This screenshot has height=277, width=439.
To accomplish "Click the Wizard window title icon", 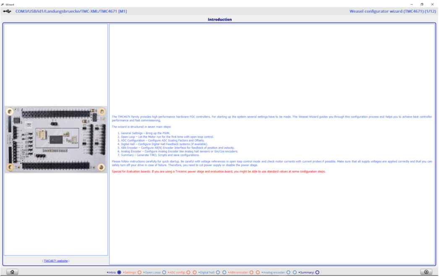I will pyautogui.click(x=3, y=4).
